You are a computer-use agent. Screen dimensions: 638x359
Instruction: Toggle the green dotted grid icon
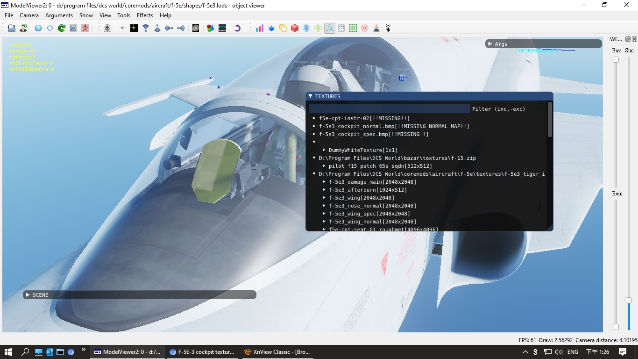pyautogui.click(x=353, y=28)
